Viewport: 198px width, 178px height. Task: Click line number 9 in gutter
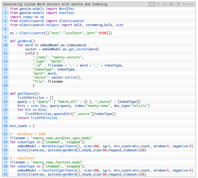pos(5,41)
